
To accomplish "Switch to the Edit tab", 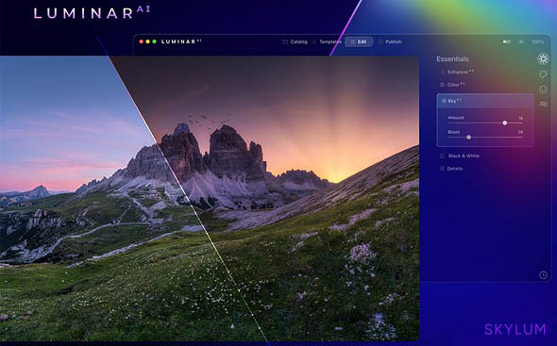I will pyautogui.click(x=359, y=41).
